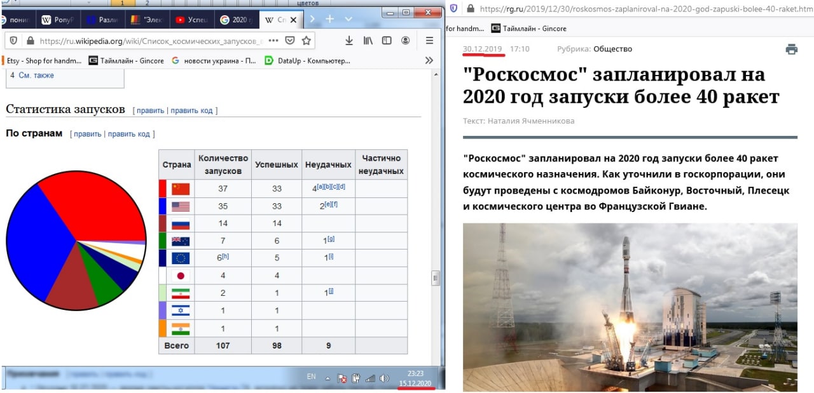Viewport: 814px width, 393px height.
Task: Open the page actions three-dot menu
Action: pos(273,41)
